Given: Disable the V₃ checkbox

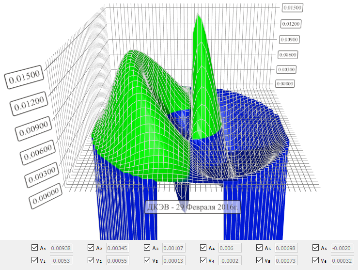Looking at the screenshot, I should pos(147,260).
